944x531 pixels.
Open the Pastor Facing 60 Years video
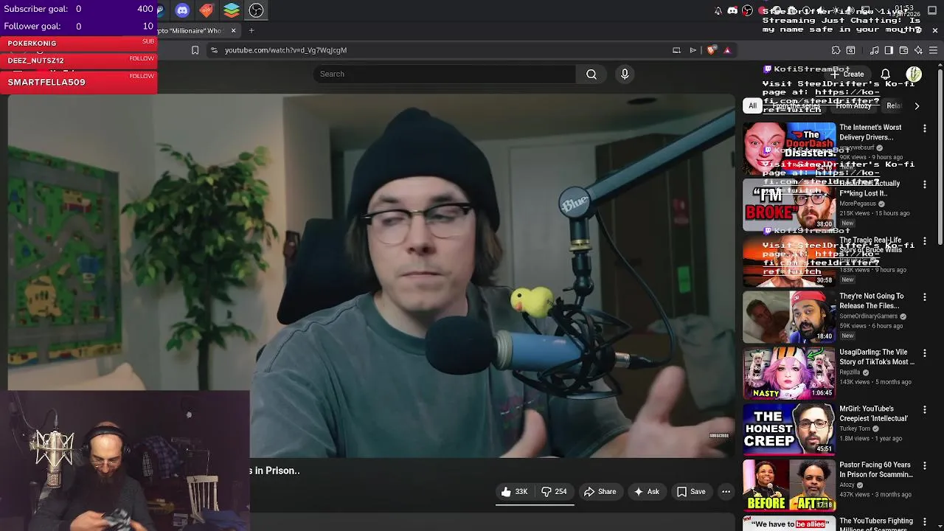[875, 470]
